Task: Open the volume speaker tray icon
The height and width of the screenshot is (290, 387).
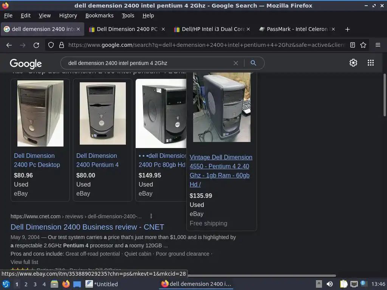Action: (x=330, y=284)
